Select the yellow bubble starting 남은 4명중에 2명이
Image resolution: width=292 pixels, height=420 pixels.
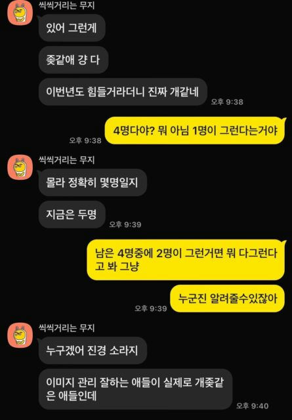point(186,260)
